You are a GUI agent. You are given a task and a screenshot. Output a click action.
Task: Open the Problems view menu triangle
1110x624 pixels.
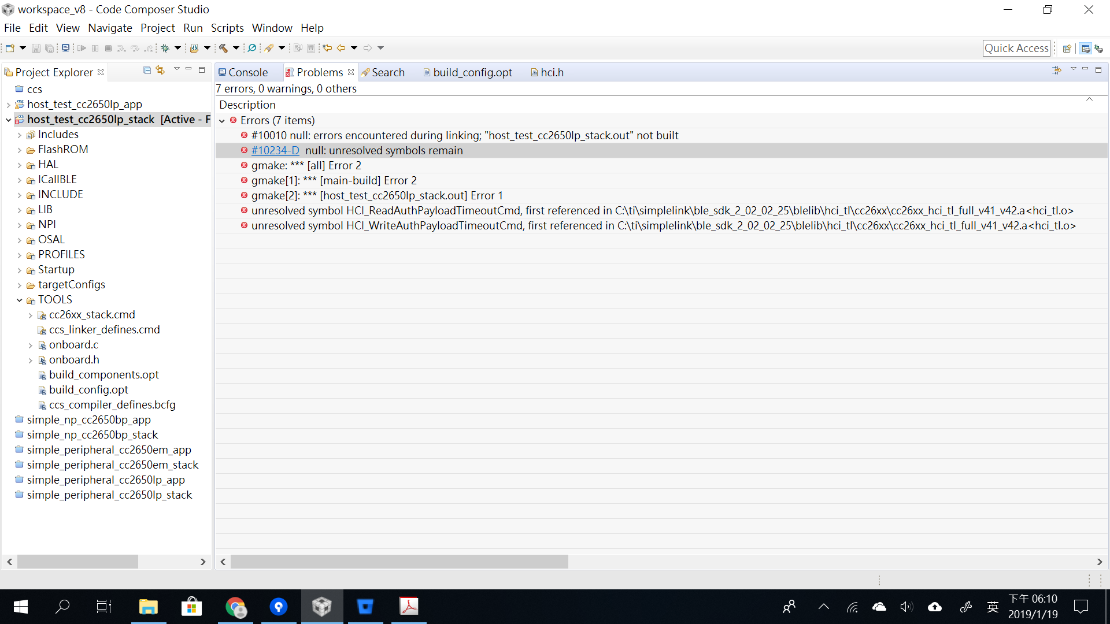tap(1074, 69)
